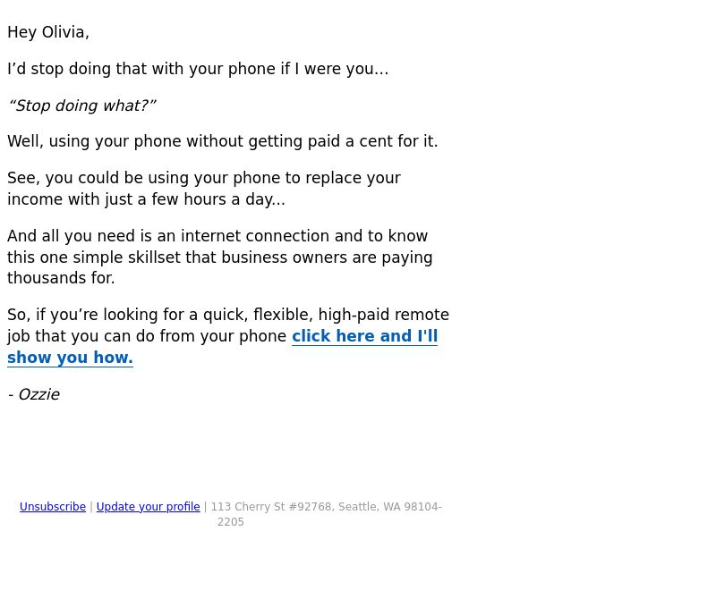Click the "Hey Olivia," greeting text
Screen dimensions: 716x599
[48, 32]
